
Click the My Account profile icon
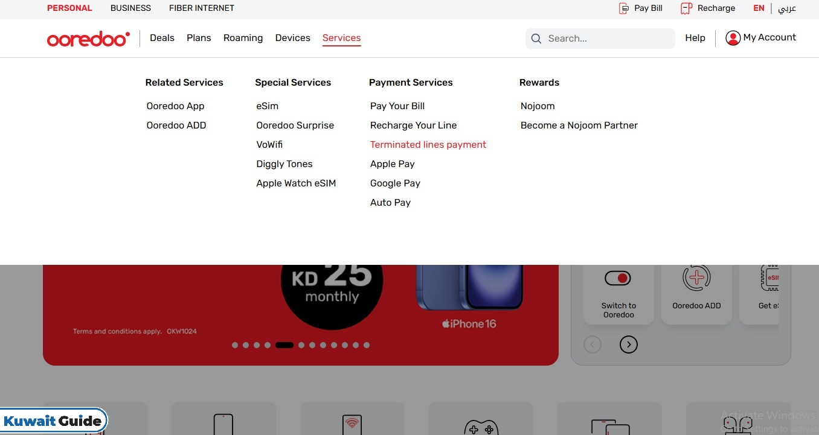733,38
